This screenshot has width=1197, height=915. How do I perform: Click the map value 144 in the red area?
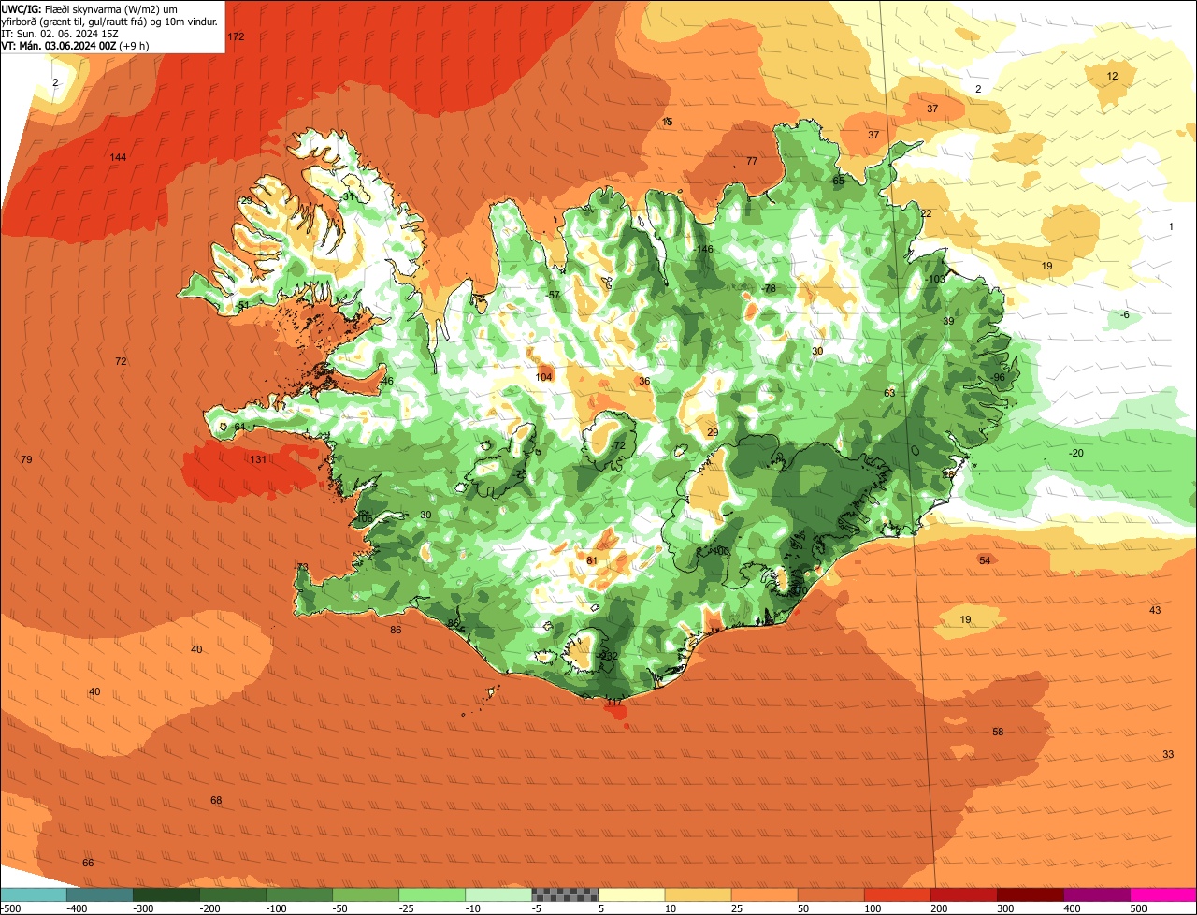[x=118, y=157]
